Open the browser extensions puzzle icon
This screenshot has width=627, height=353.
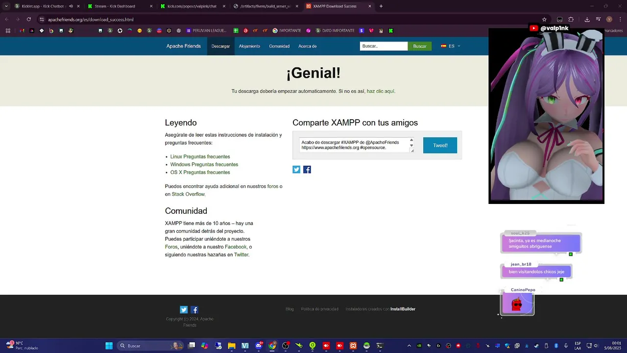(x=571, y=20)
